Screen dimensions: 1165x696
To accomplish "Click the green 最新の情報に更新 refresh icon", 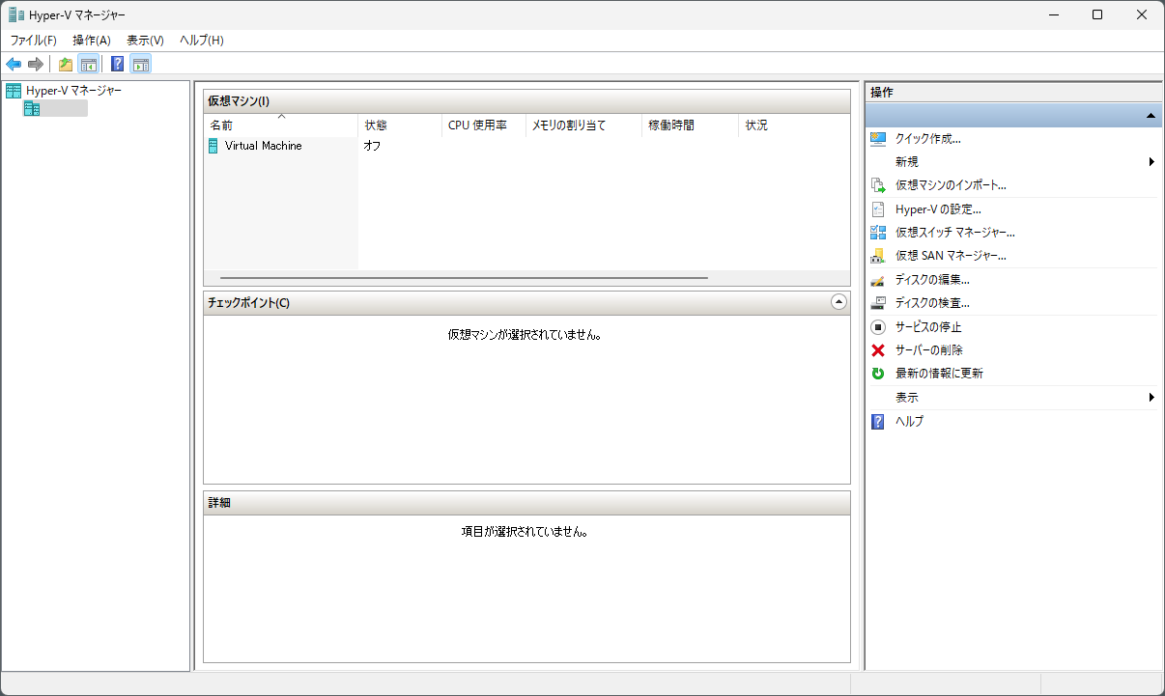I will pos(878,374).
